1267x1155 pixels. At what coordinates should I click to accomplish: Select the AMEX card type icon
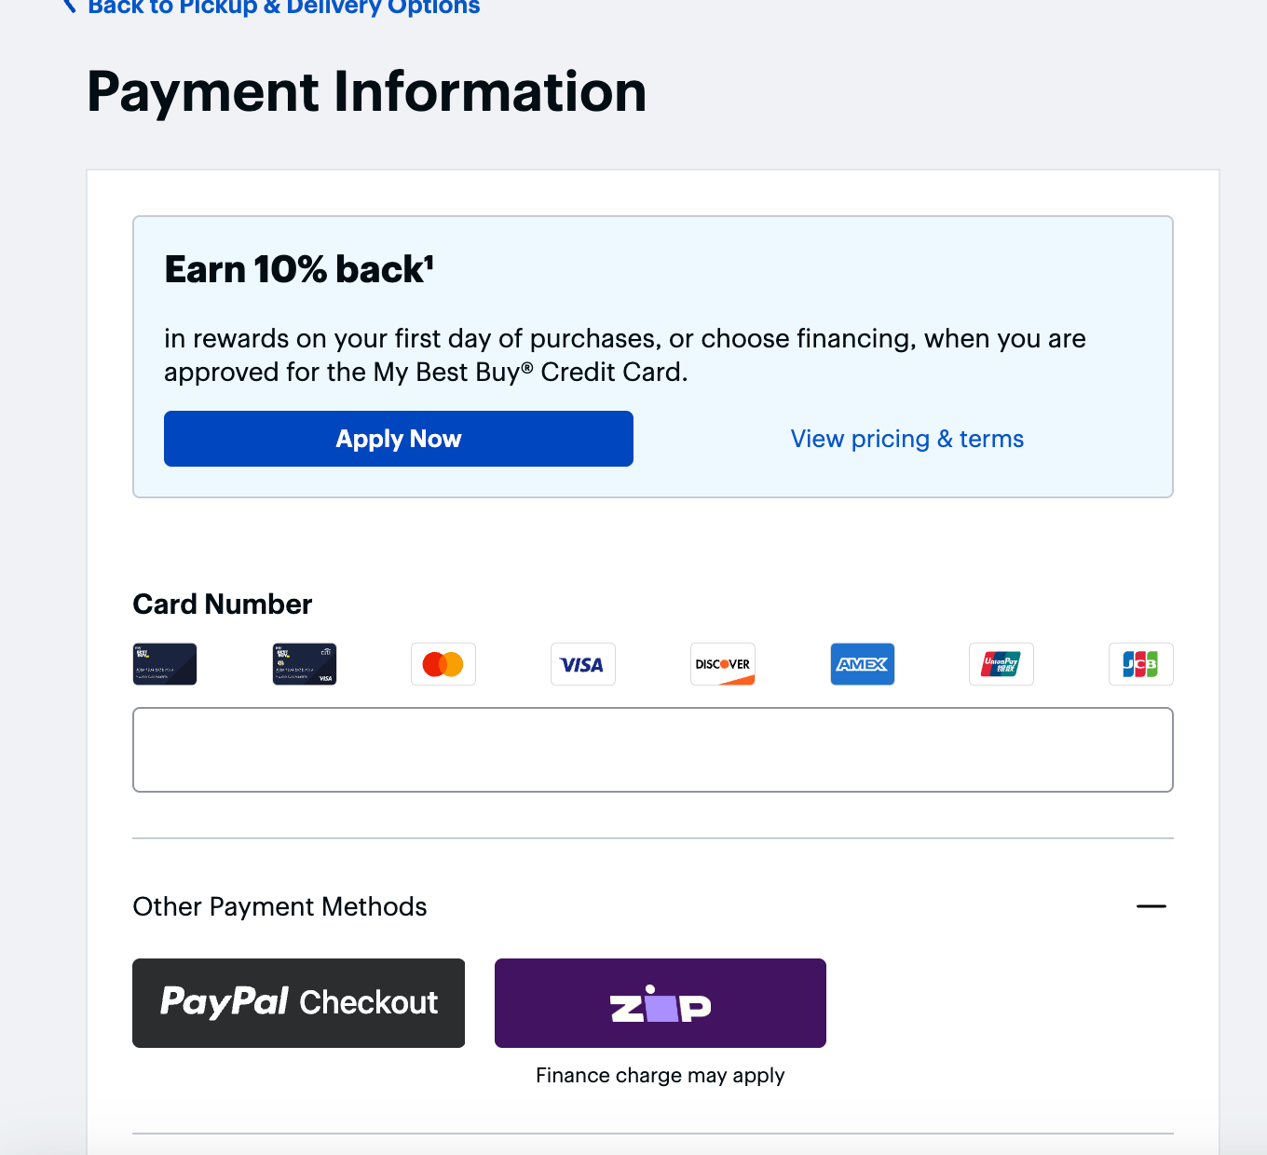(862, 664)
